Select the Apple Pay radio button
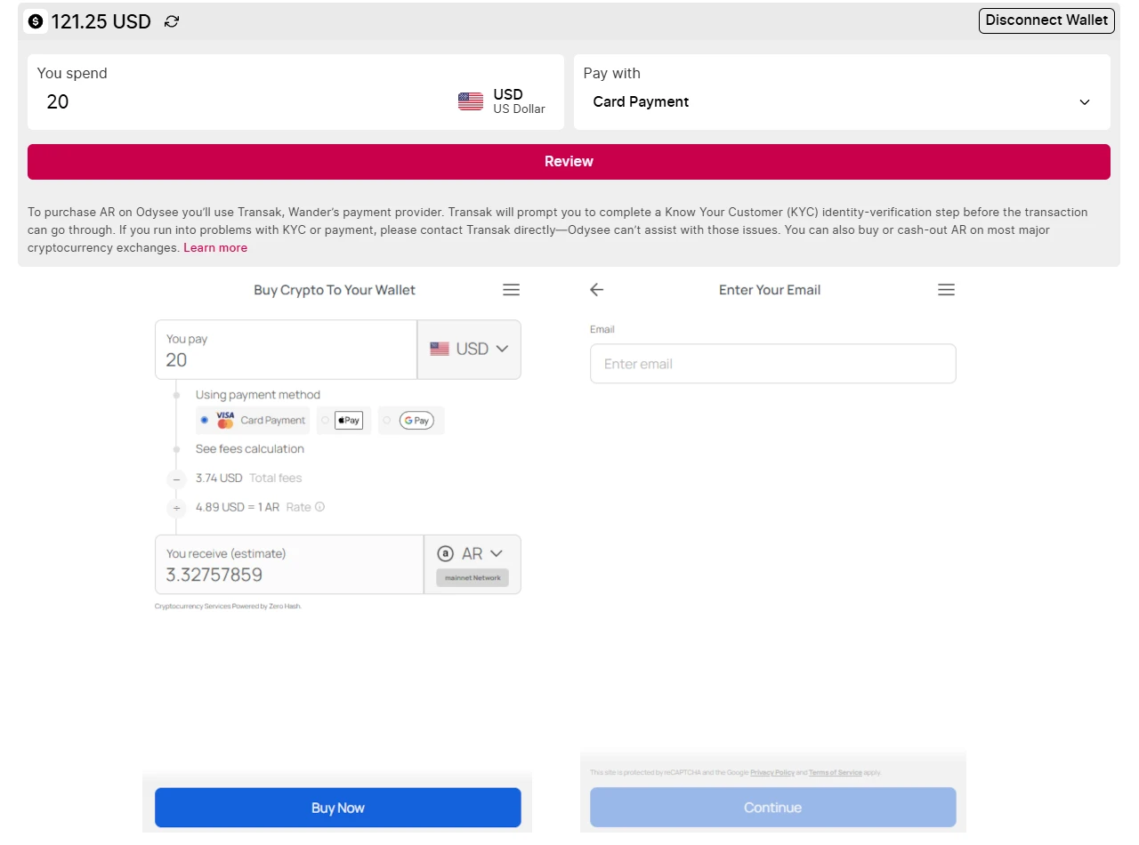1139x845 pixels. 325,420
